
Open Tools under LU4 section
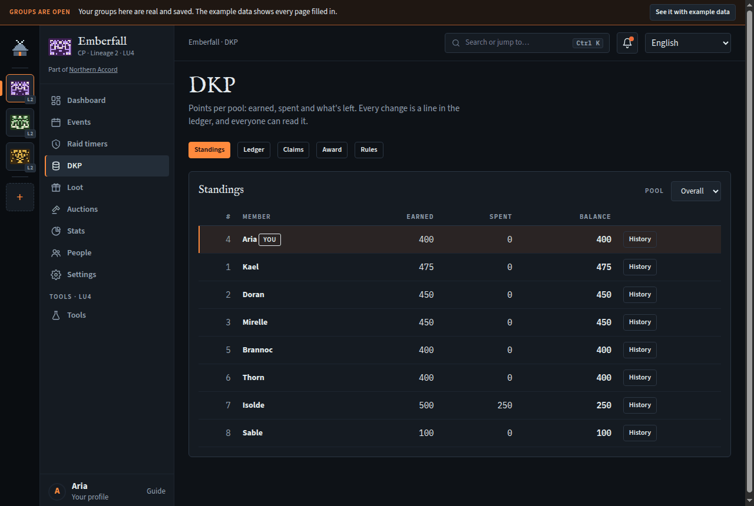(107, 315)
